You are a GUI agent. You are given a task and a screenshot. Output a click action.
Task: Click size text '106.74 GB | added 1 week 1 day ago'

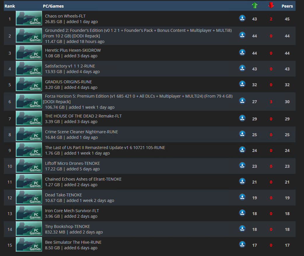(80, 107)
